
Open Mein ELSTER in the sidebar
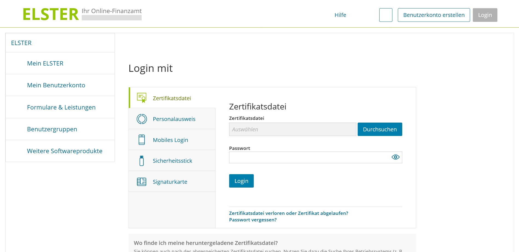point(60,63)
